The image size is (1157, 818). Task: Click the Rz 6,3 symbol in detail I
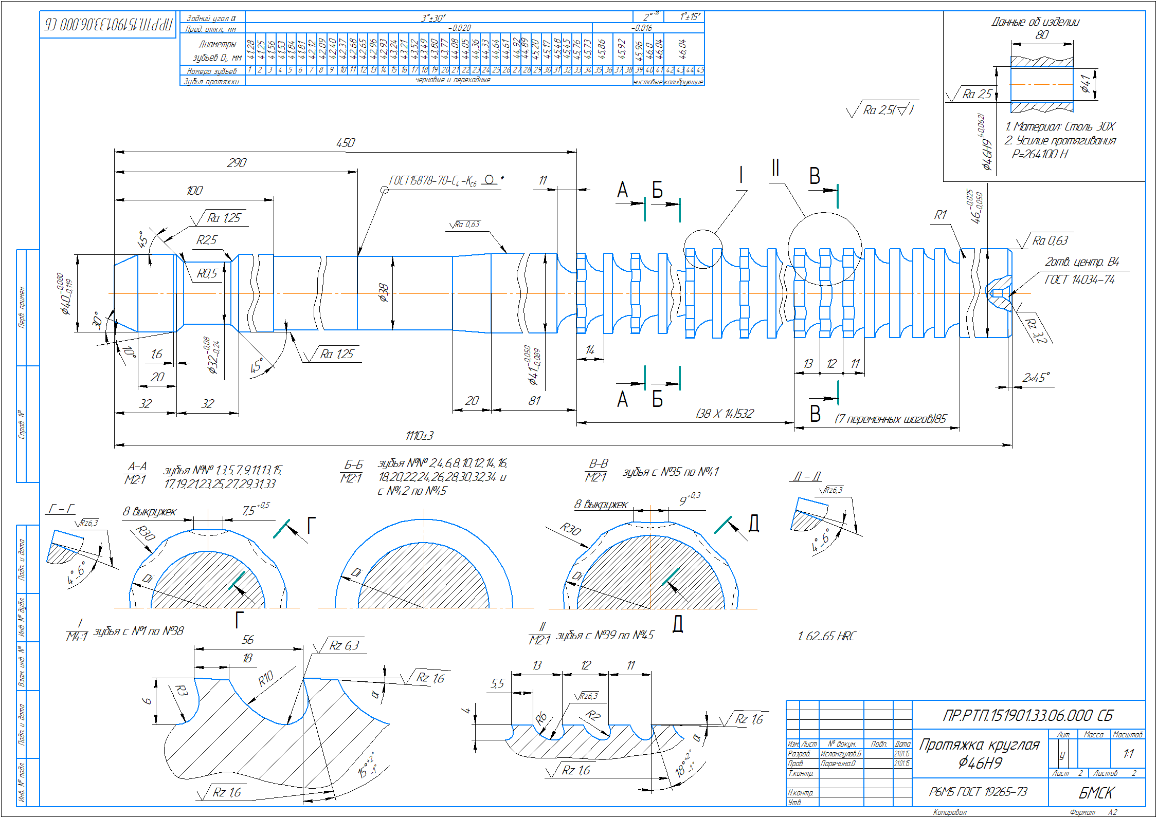[344, 645]
